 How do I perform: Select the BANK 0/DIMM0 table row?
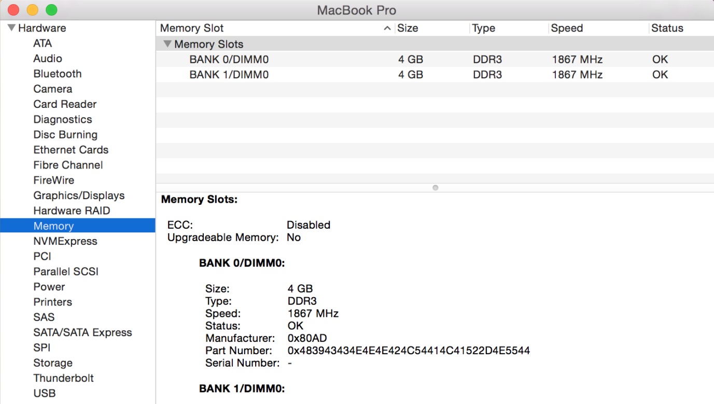pyautogui.click(x=435, y=59)
